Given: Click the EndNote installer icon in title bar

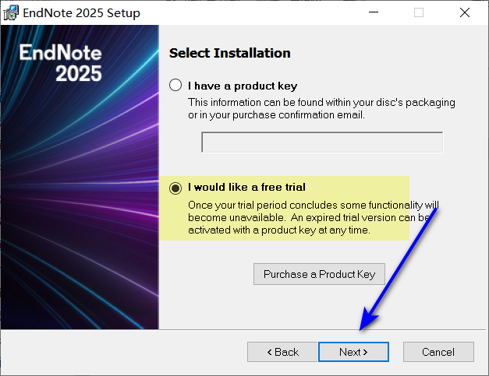Looking at the screenshot, I should [11, 12].
